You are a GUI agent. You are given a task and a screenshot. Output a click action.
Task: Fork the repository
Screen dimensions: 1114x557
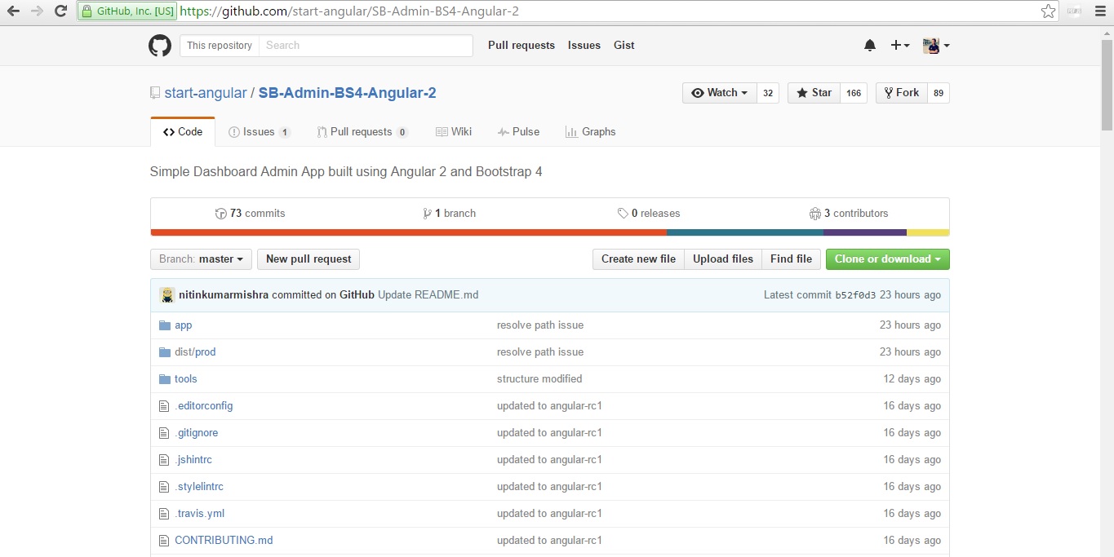[x=901, y=92]
